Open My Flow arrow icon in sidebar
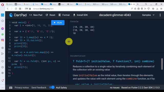The width and height of the screenshot is (164, 92). click(x=3, y=54)
